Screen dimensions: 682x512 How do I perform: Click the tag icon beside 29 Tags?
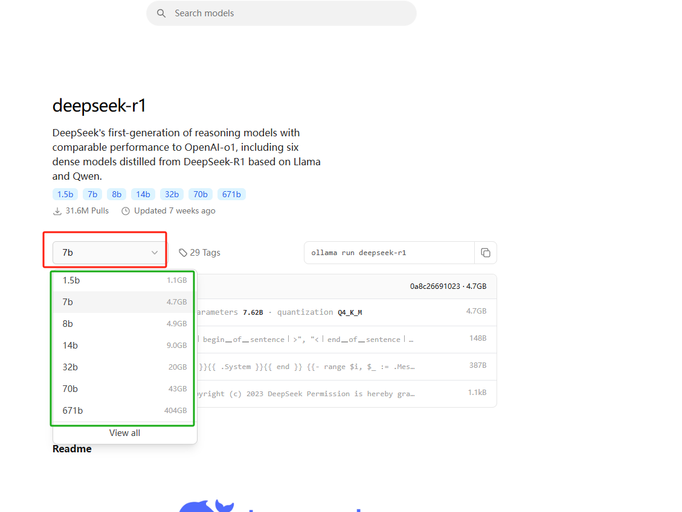pos(183,253)
